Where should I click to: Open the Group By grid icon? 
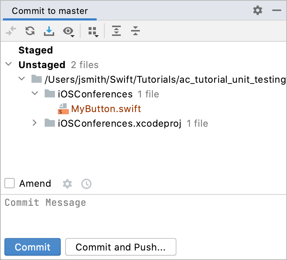click(93, 31)
